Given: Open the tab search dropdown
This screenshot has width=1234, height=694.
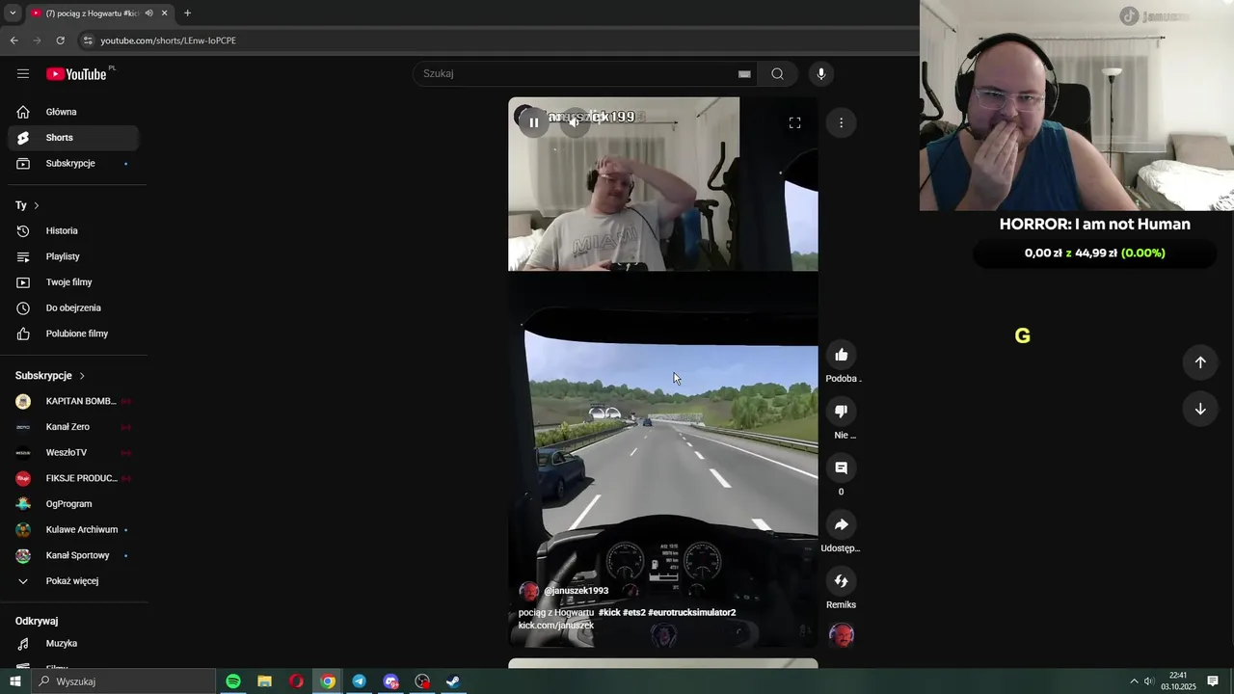Looking at the screenshot, I should point(12,13).
